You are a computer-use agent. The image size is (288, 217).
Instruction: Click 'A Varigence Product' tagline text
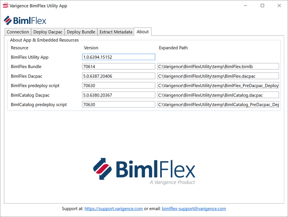[172, 182]
